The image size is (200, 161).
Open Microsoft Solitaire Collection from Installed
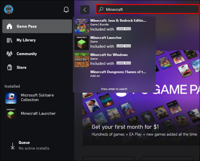(37, 98)
